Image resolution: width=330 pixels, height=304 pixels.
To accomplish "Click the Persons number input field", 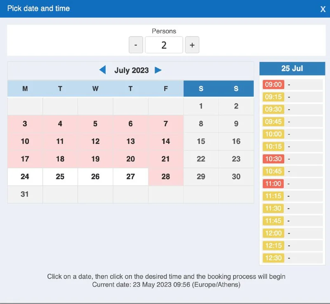I will [164, 45].
